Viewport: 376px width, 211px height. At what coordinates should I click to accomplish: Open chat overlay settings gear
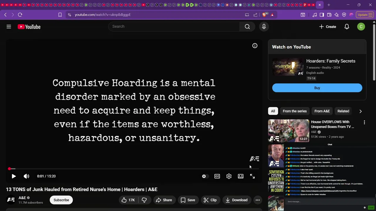click(365, 207)
